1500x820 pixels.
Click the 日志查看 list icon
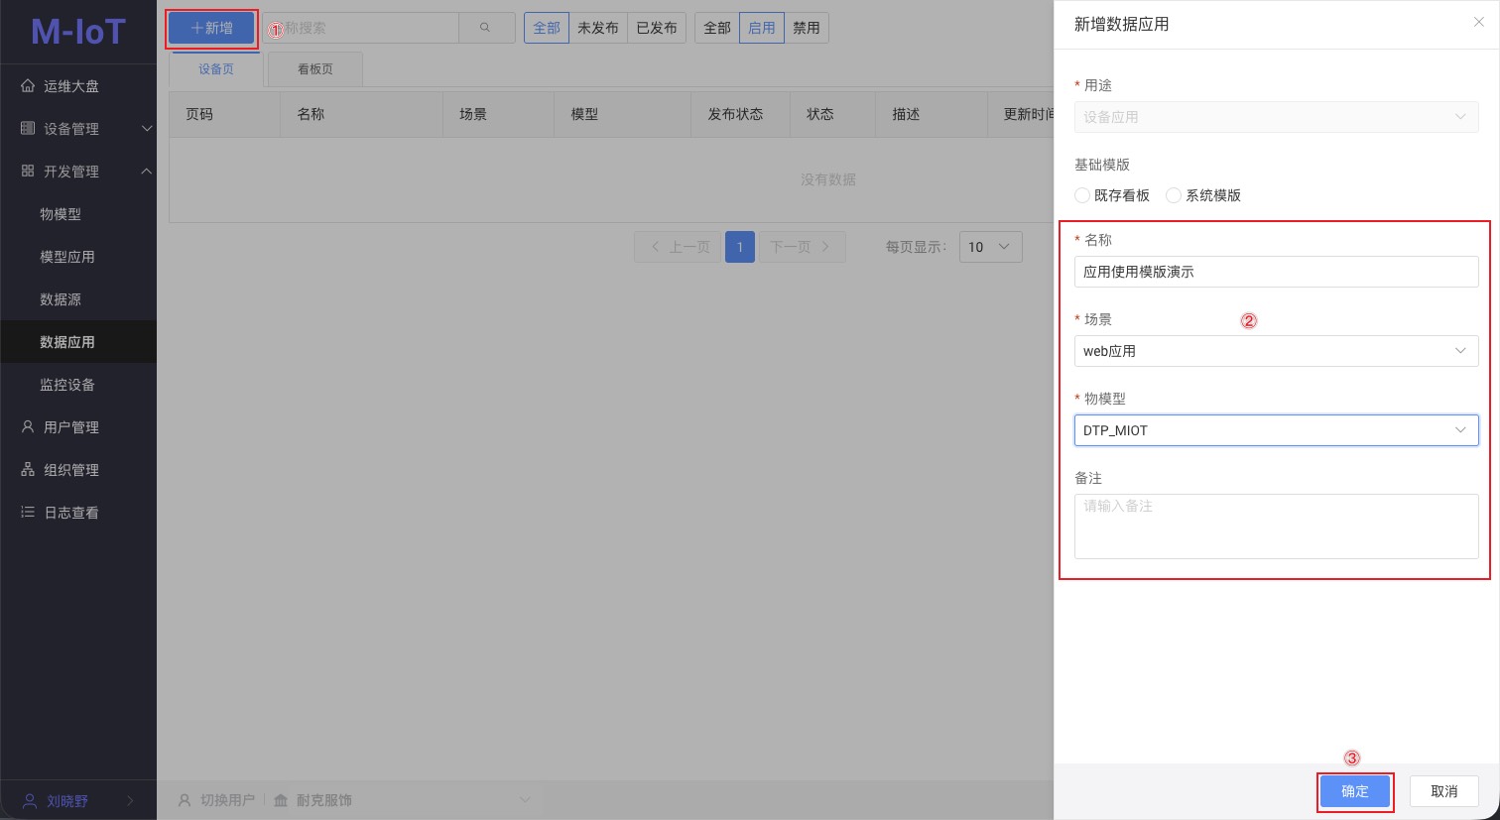coord(28,513)
